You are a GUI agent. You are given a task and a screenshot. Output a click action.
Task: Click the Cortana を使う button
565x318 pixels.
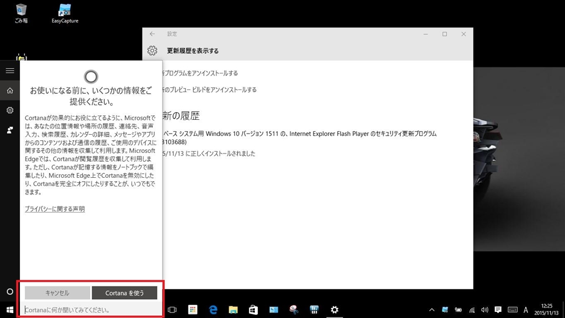click(x=124, y=293)
